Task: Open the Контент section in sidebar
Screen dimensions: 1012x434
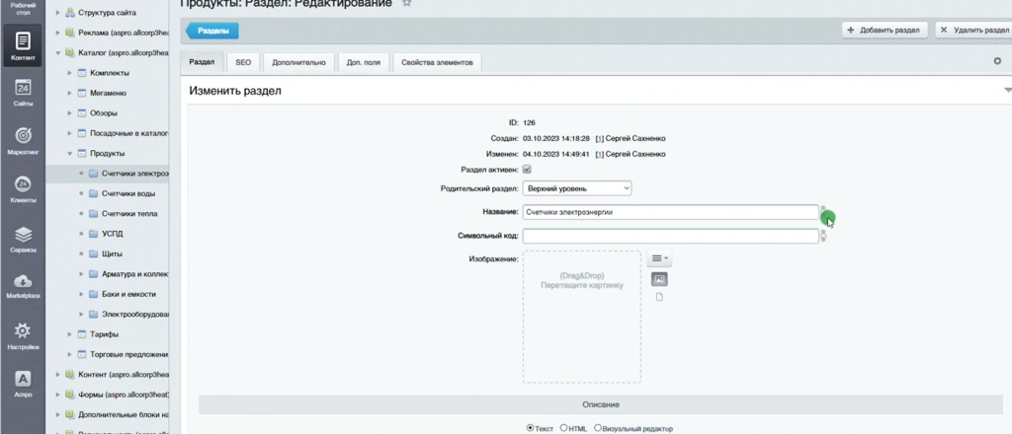Action: [x=23, y=45]
